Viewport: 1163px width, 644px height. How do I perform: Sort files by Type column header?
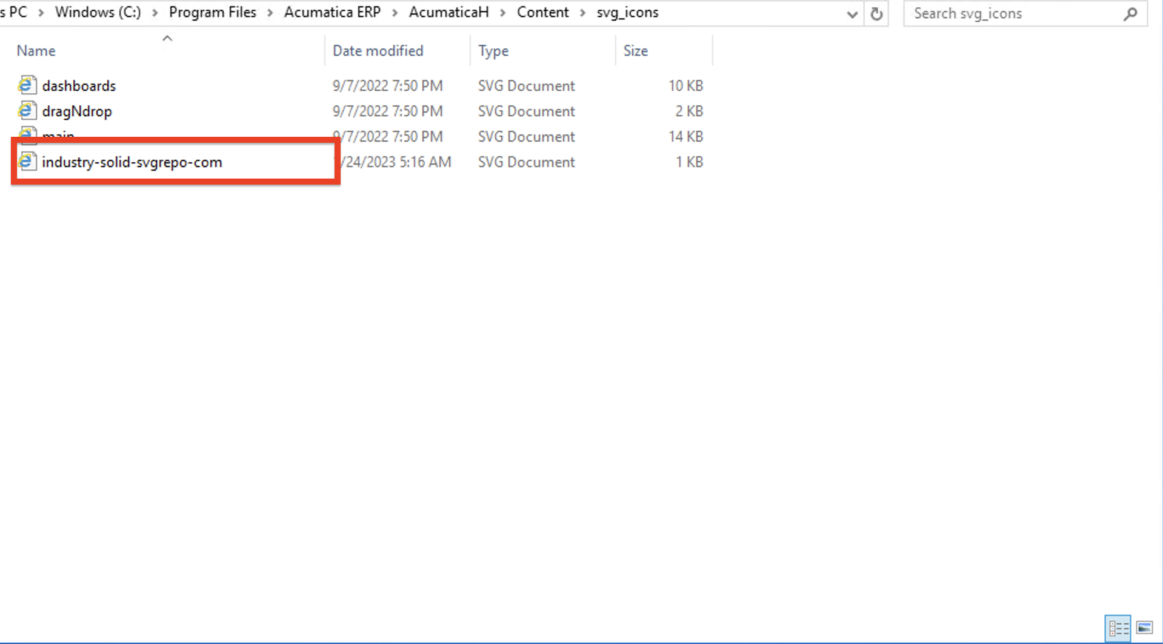tap(493, 50)
